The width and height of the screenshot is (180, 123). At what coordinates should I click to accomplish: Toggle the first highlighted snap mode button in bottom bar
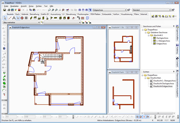point(137,117)
